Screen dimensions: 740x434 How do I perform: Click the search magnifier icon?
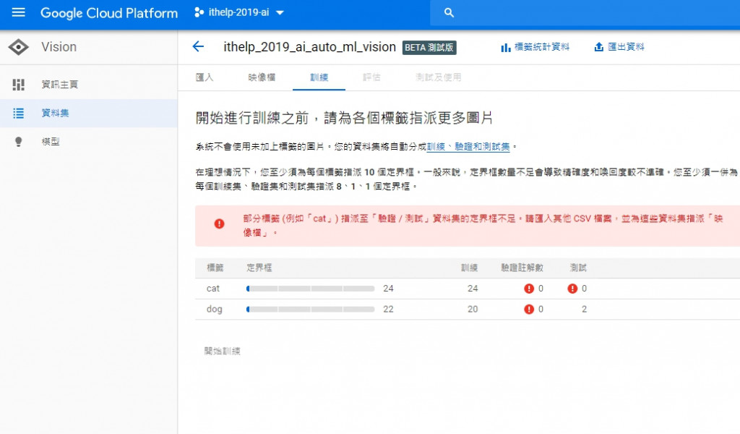coord(449,13)
